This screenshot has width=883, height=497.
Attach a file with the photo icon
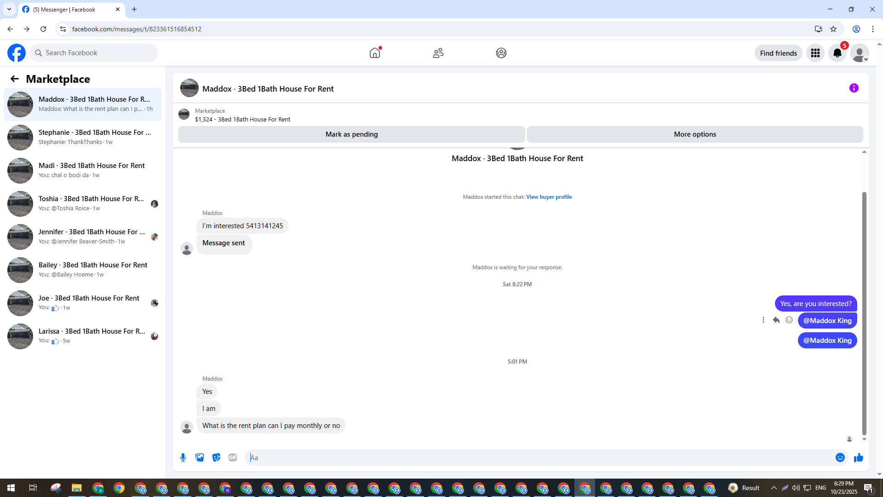click(200, 457)
